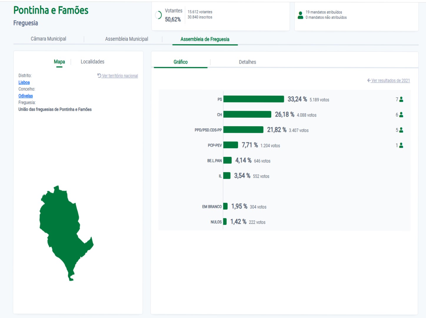
Task: Open the Lisboa district link
Action: click(24, 82)
